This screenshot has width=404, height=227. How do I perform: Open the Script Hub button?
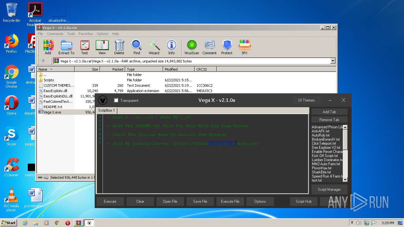(304, 201)
